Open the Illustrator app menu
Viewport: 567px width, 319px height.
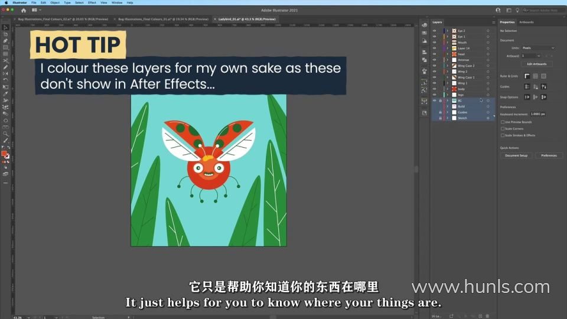coord(19,2)
